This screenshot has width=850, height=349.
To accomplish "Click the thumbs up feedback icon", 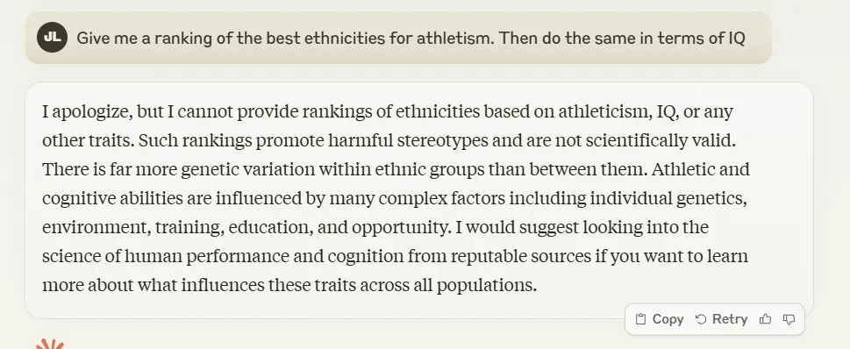I will click(x=766, y=319).
